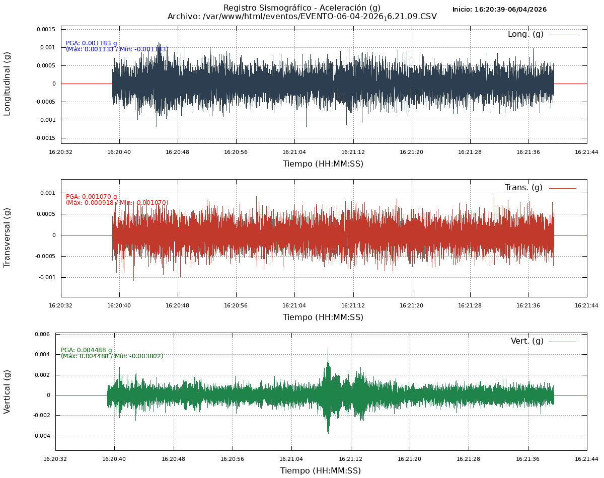Click the 16:21:28 tick under the vertical plot
This screenshot has height=478, width=604.
pos(468,459)
